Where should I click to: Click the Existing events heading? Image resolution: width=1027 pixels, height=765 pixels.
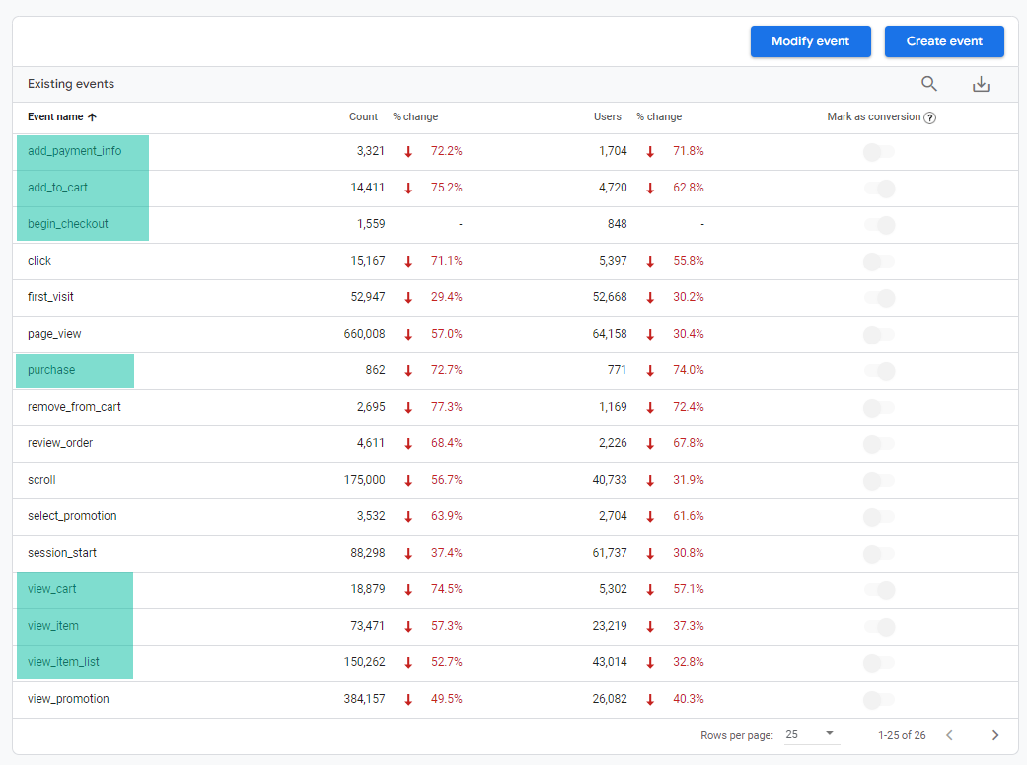(71, 84)
